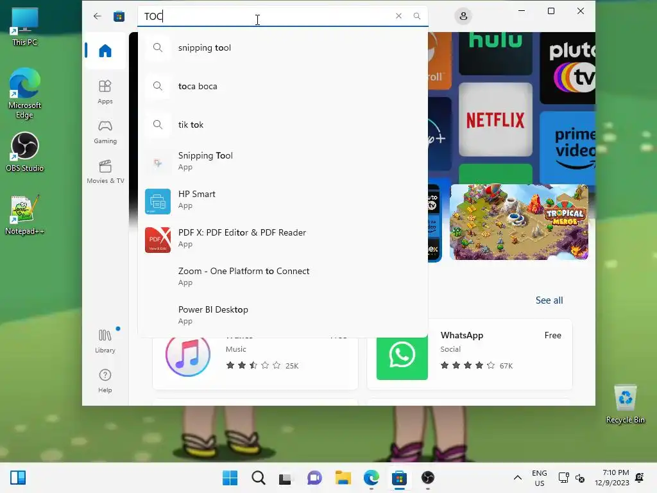Open network status tray icon
The height and width of the screenshot is (493, 657).
click(x=563, y=478)
